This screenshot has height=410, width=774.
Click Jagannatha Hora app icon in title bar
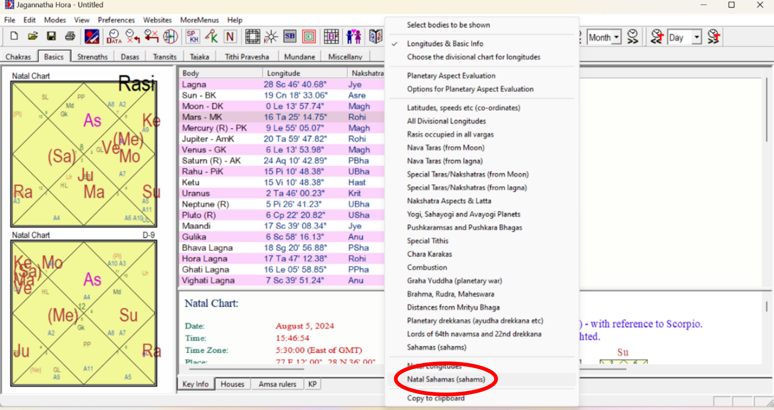(9, 5)
